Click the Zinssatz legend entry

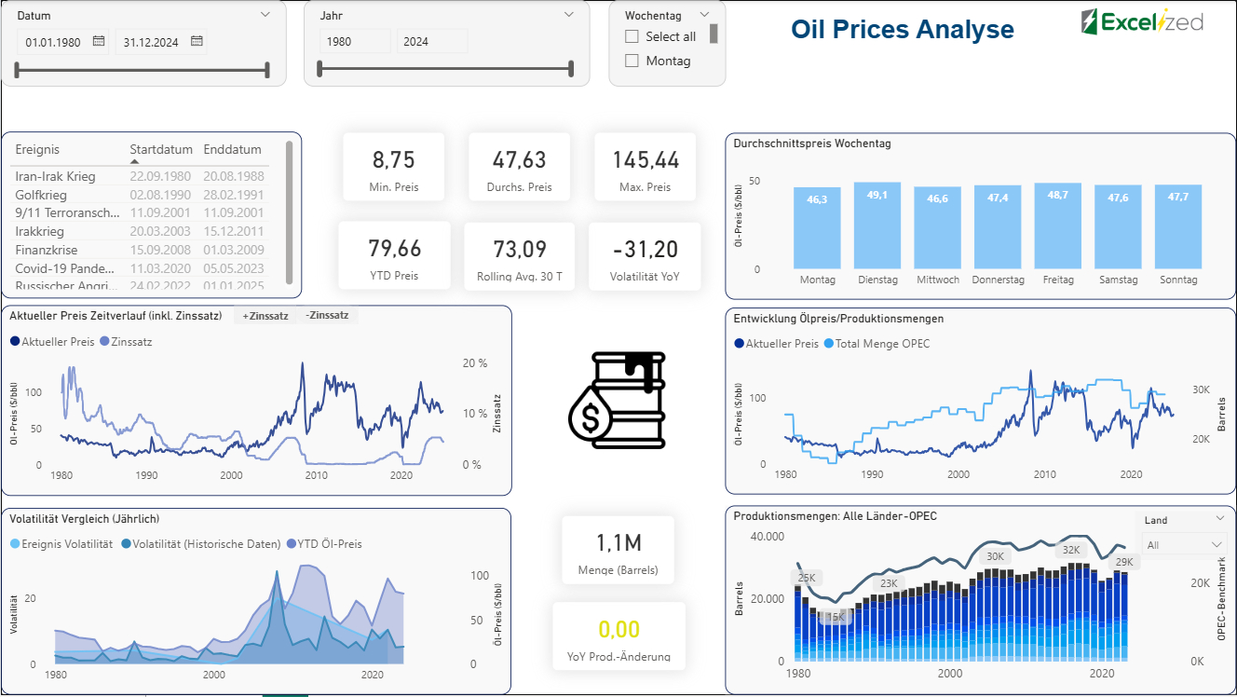(126, 342)
